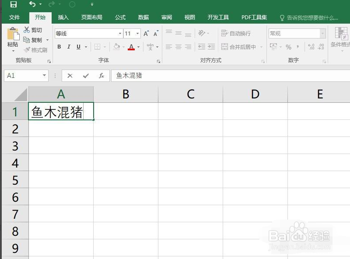350x259 pixels.
Task: Align text left
Action: click(169, 47)
